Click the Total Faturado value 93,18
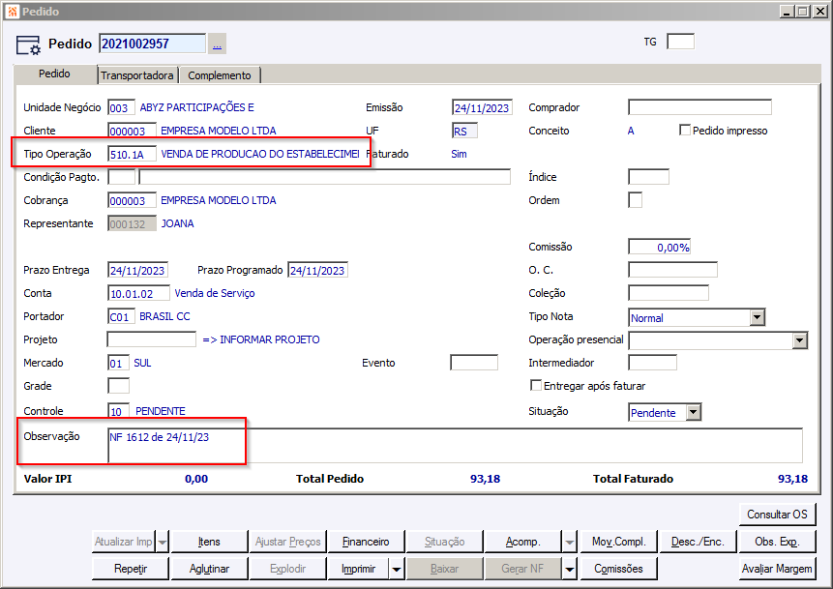833x589 pixels. pos(792,479)
